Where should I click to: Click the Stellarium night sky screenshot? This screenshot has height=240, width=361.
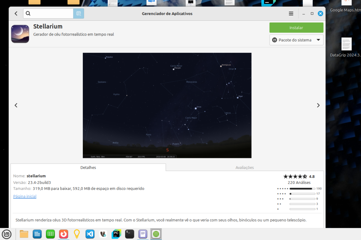(x=167, y=105)
